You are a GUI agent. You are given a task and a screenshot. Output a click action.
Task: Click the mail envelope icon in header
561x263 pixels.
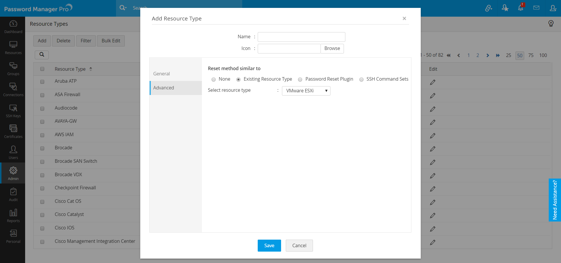coord(536,8)
